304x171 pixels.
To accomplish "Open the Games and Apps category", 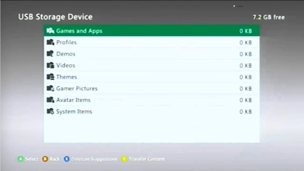I will pos(152,30).
